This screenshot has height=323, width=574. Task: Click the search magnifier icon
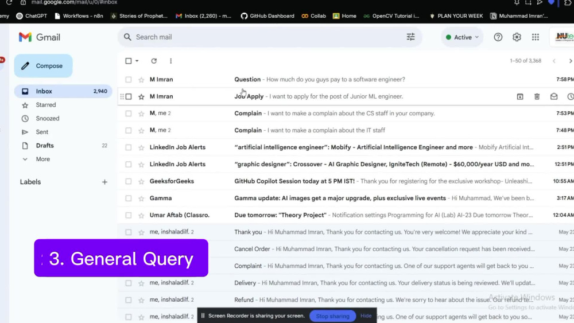coord(127,37)
